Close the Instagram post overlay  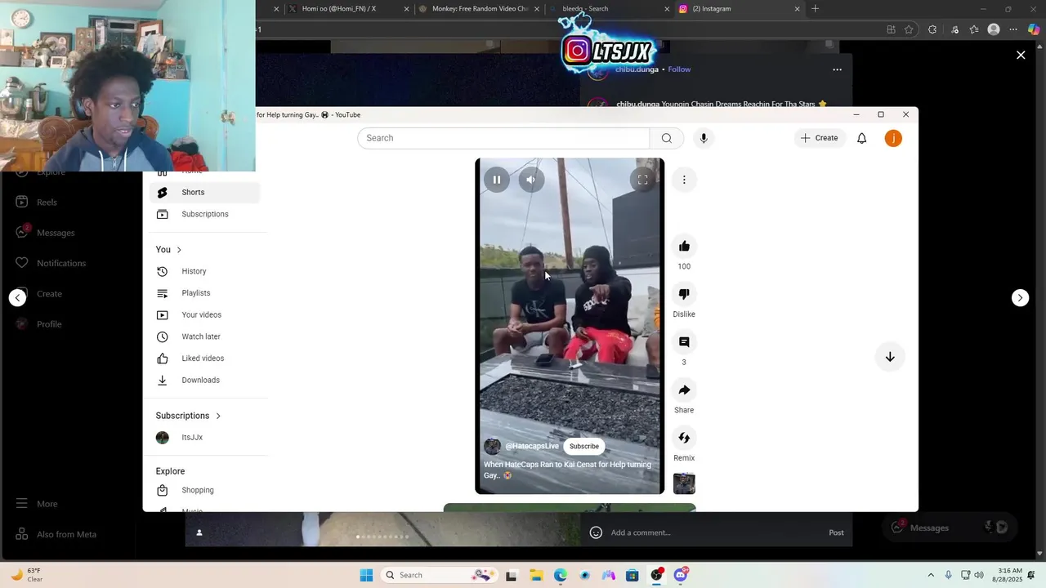tap(1021, 55)
